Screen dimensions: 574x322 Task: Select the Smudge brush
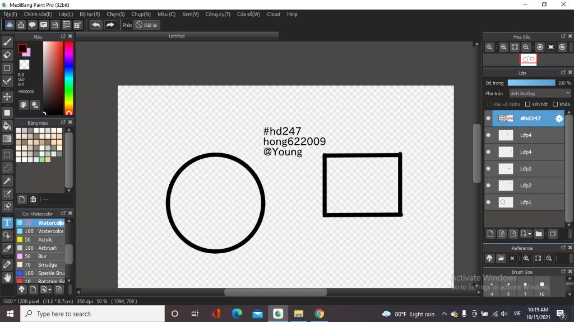click(40, 264)
